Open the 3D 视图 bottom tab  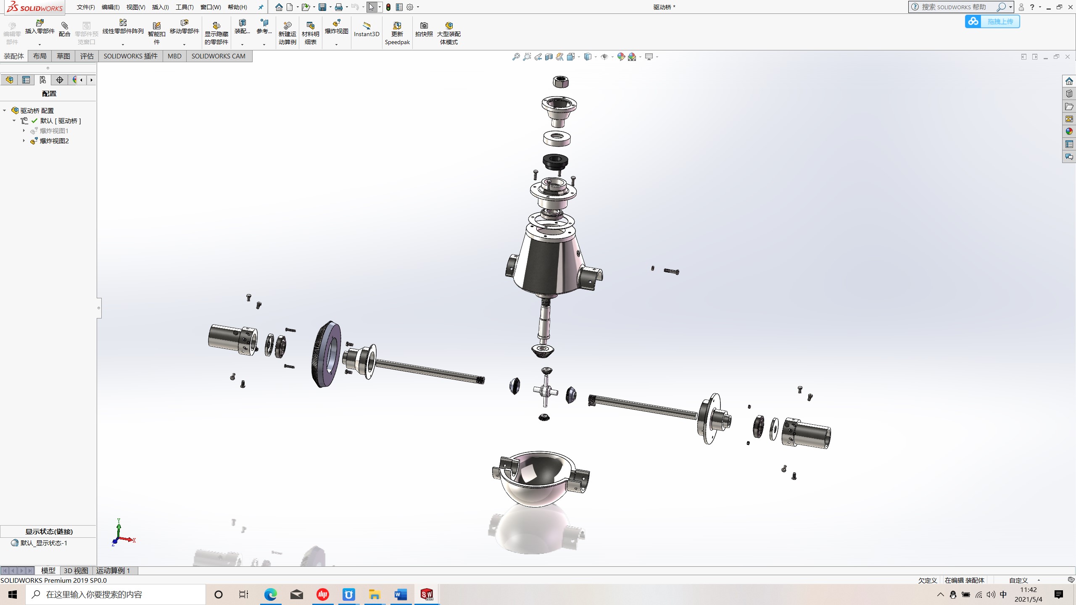point(76,571)
